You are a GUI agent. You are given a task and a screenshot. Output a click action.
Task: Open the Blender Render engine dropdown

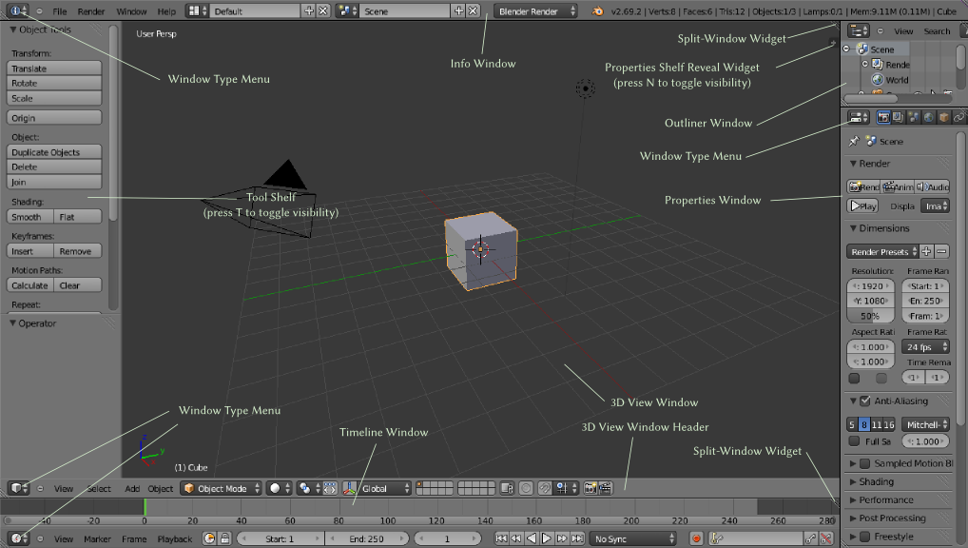tap(536, 11)
